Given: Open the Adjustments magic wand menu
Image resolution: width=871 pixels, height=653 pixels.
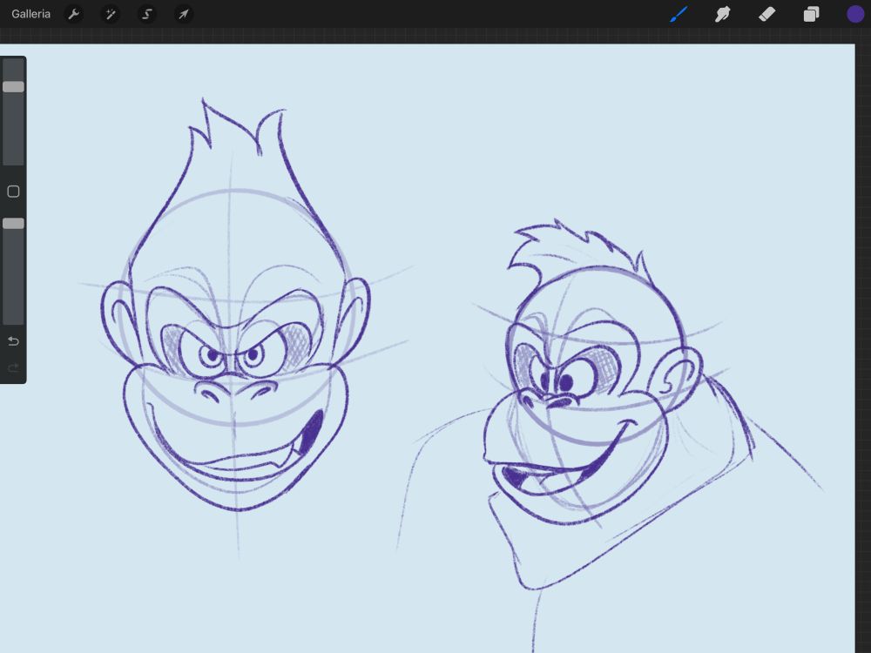Looking at the screenshot, I should tap(110, 14).
